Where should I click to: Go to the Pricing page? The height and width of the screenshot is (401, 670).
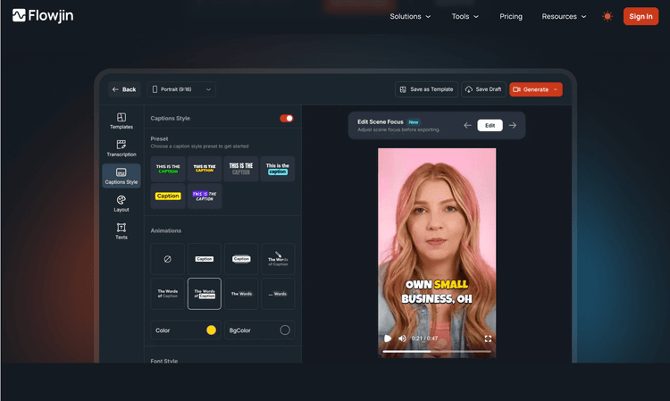(511, 16)
